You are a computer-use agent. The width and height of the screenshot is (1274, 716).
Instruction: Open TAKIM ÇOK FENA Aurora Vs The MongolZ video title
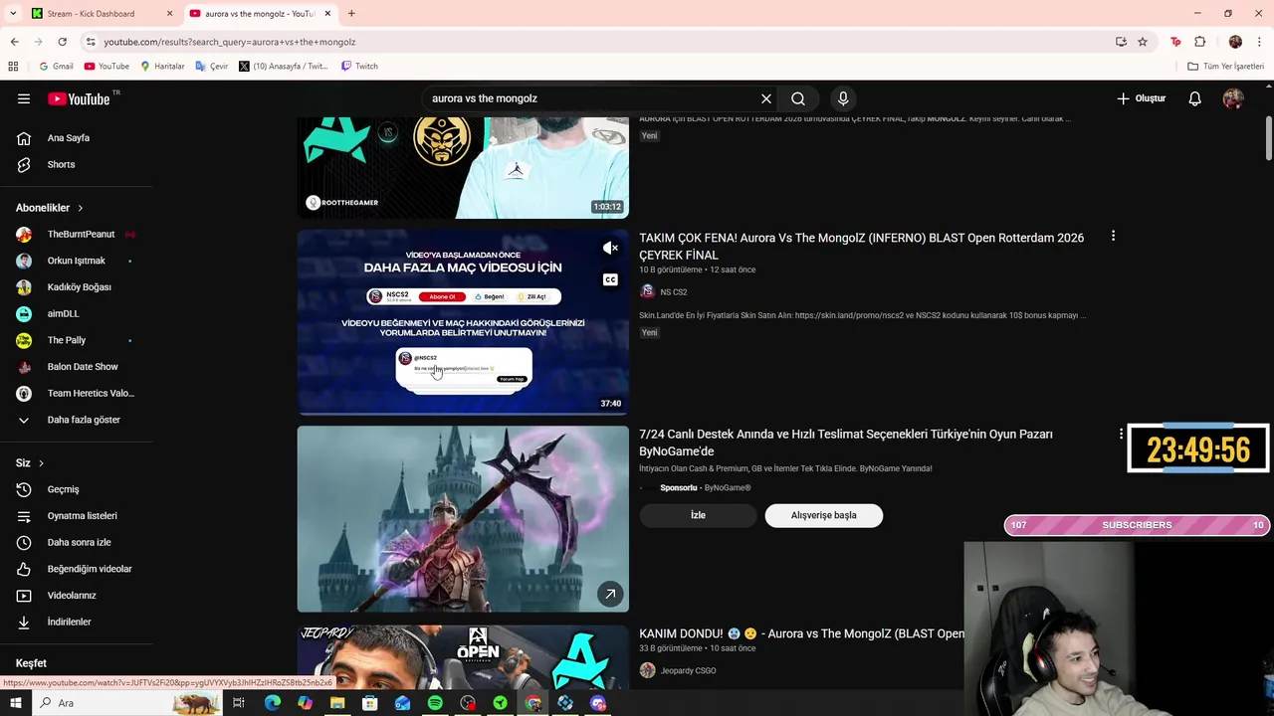[x=861, y=247]
